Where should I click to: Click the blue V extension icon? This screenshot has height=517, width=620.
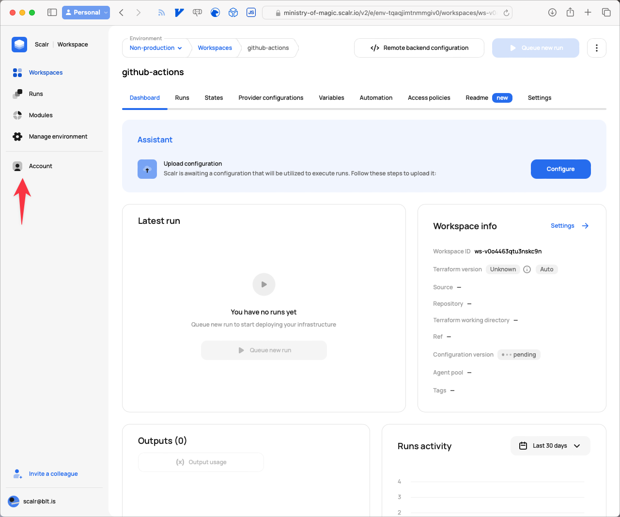coord(179,13)
